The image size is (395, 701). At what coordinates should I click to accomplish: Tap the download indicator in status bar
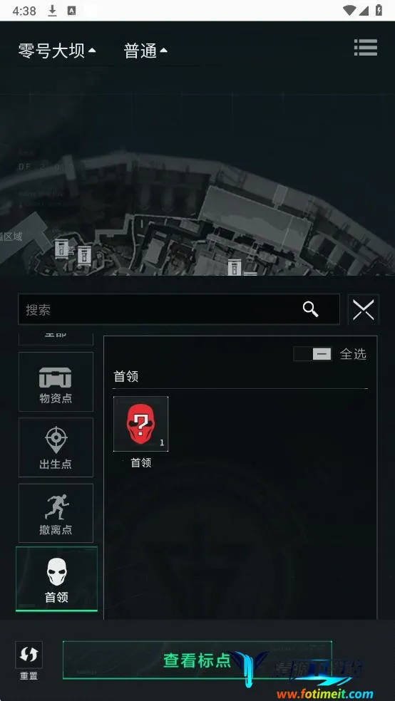52,11
